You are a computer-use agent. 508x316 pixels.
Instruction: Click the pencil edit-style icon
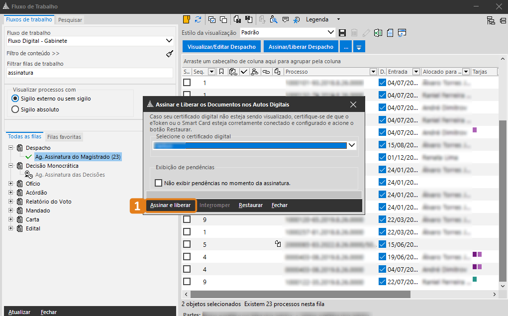tap(366, 33)
